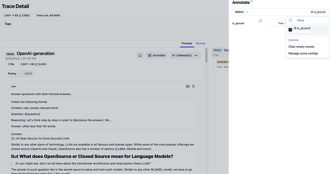
Task: Select the JSON view
Action: [28, 74]
